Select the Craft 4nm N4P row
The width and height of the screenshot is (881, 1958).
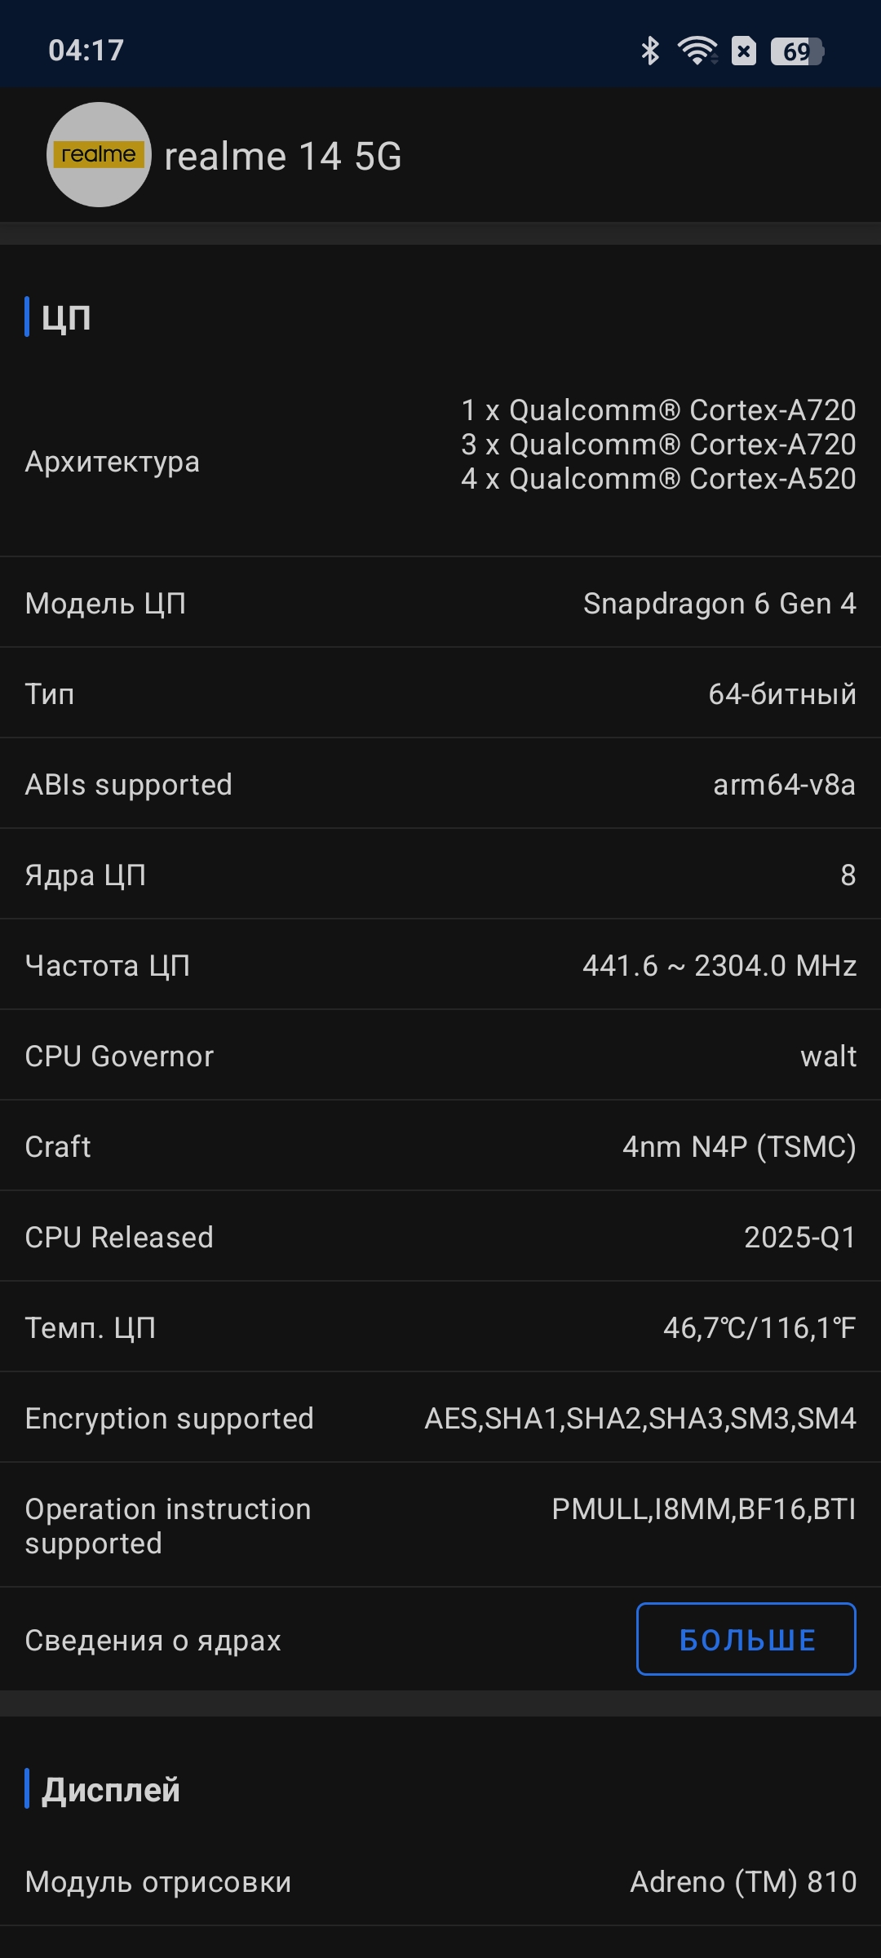tap(440, 1146)
